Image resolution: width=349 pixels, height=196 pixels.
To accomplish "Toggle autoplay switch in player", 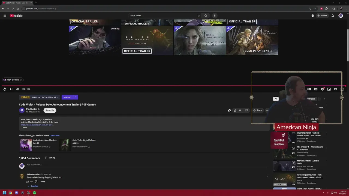I will [309, 89].
